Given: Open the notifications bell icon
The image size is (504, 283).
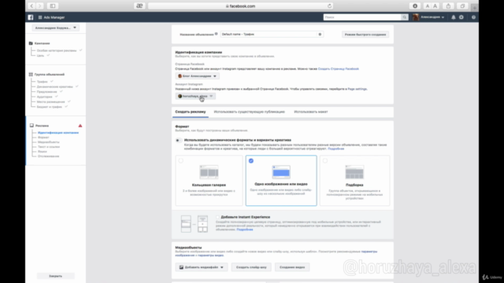Looking at the screenshot, I should [x=454, y=17].
